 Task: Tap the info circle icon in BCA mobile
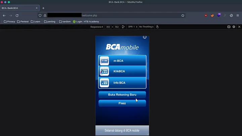pyautogui.click(x=145, y=37)
